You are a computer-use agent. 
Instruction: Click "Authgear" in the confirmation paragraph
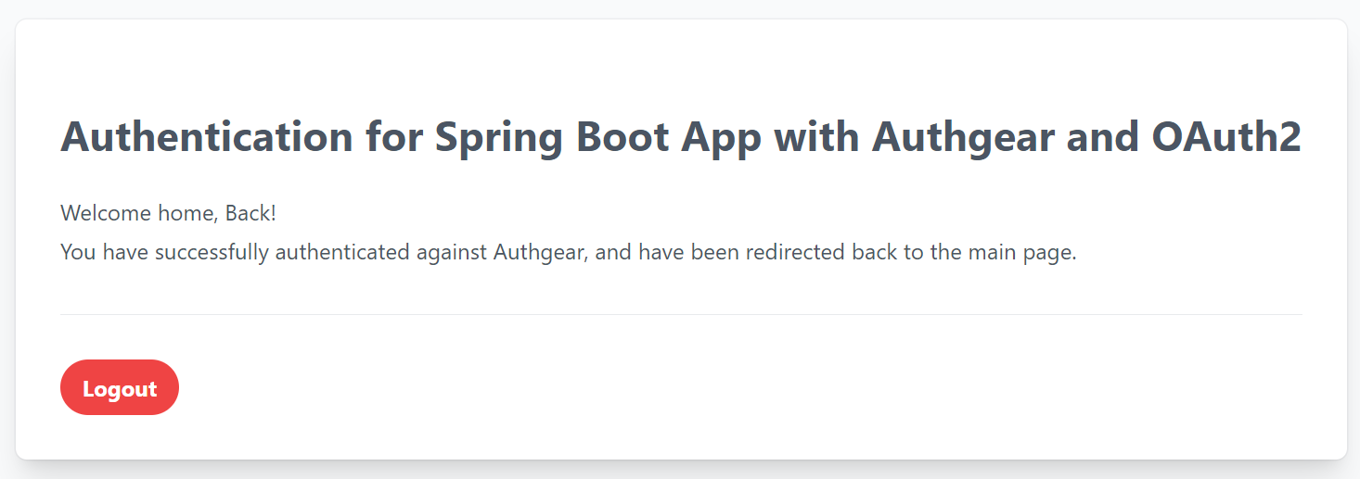pos(540,252)
